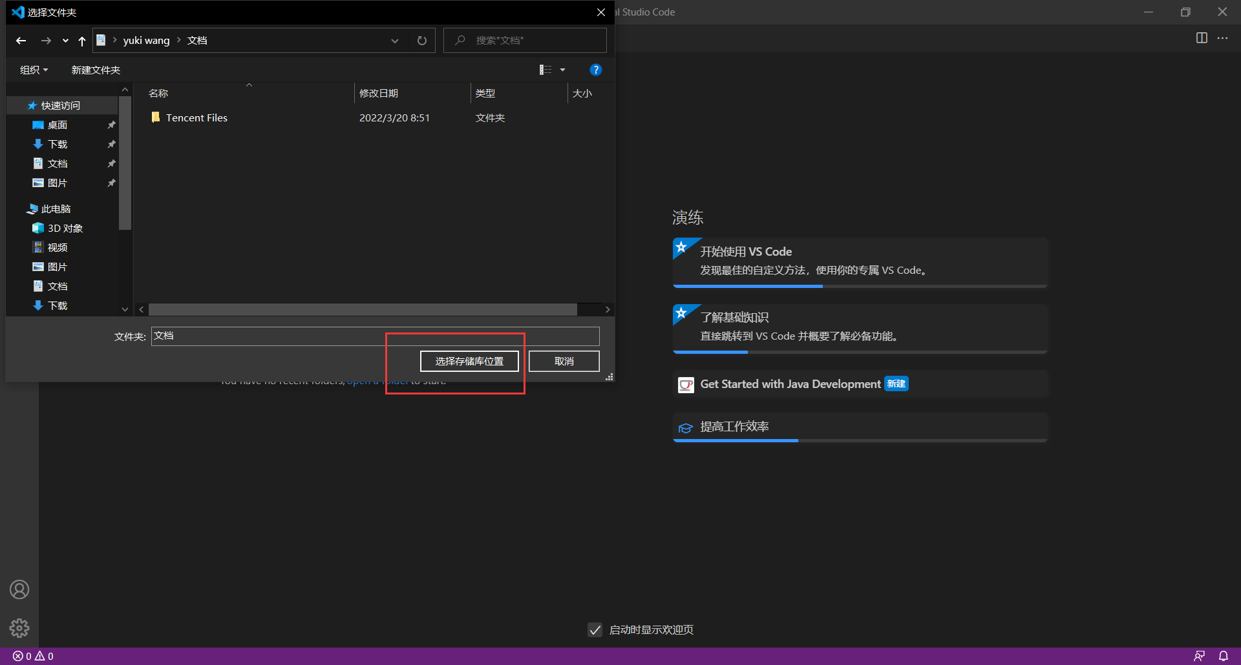This screenshot has height=665, width=1241.
Task: Select 图片 under 此电脑
Action: click(x=58, y=267)
